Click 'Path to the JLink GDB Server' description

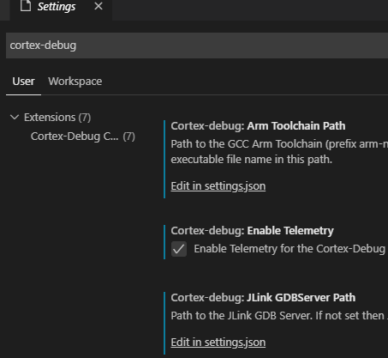(279, 316)
